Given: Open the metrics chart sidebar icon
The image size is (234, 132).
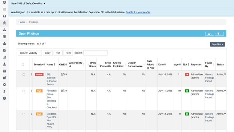Looking at the screenshot, I should [4, 57].
